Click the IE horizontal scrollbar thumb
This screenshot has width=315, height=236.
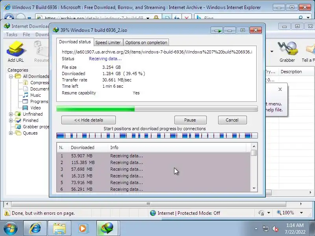(149, 204)
